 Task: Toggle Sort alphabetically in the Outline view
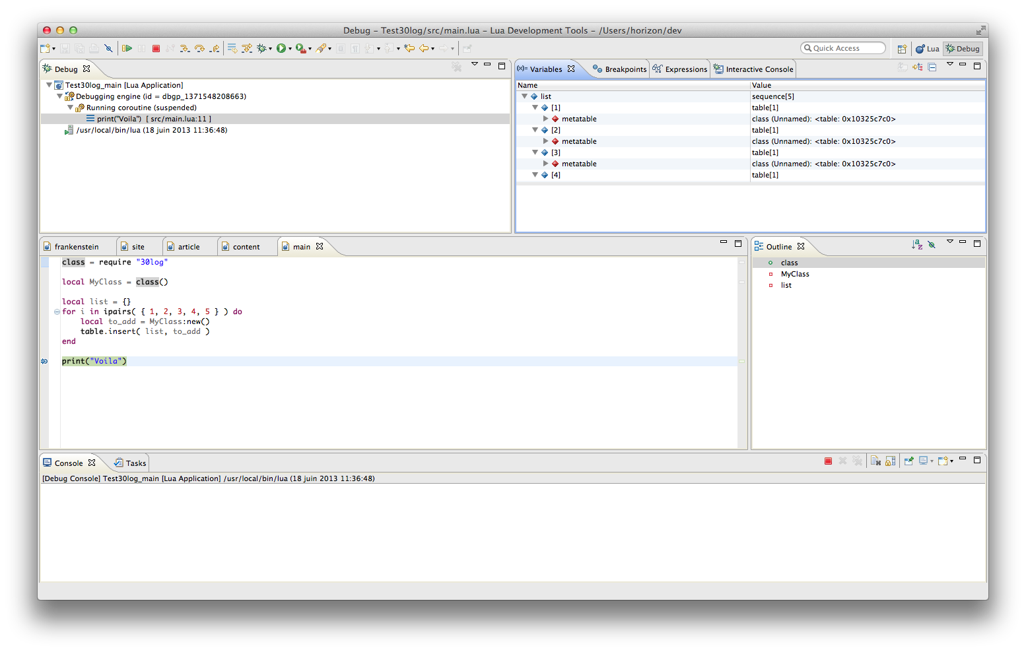coord(917,245)
